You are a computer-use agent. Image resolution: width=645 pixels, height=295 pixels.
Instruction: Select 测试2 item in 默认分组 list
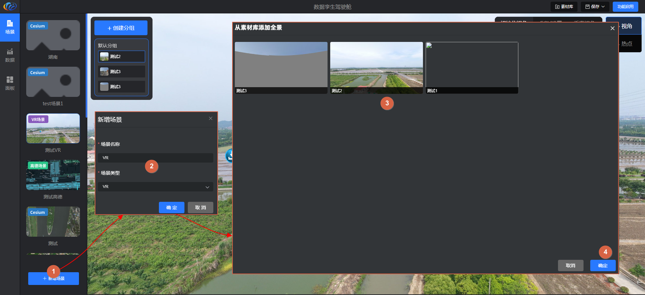point(121,57)
